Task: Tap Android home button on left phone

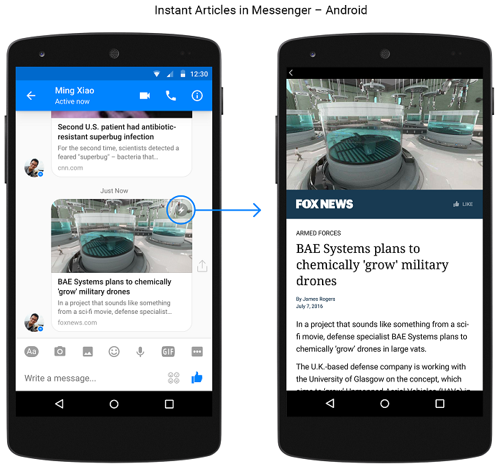Action: point(114,404)
